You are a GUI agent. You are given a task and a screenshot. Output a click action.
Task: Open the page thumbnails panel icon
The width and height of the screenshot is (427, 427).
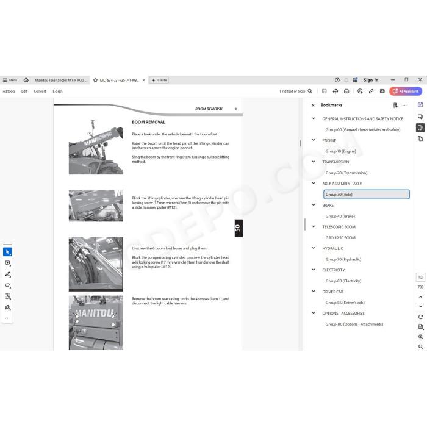tap(420, 138)
